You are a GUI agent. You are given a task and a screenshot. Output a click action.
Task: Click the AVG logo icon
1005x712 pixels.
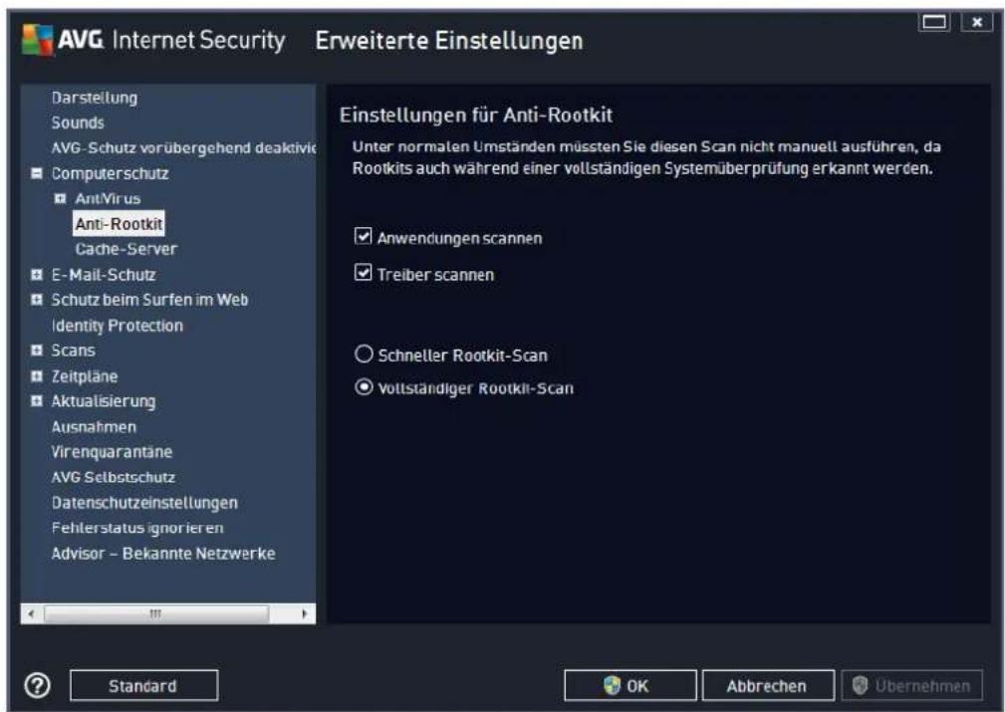(x=37, y=40)
